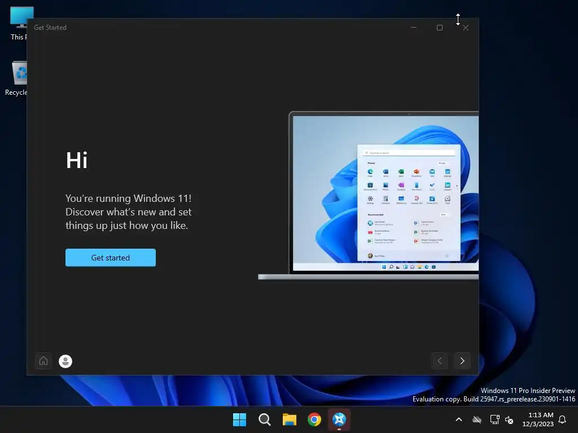Image resolution: width=578 pixels, height=433 pixels.
Task: Select the Recycle Bin desktop icon
Action: point(16,78)
